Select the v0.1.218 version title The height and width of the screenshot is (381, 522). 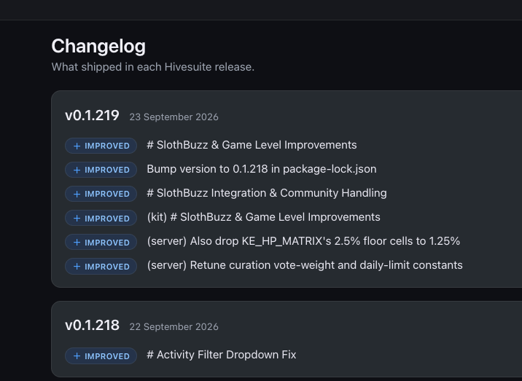92,326
